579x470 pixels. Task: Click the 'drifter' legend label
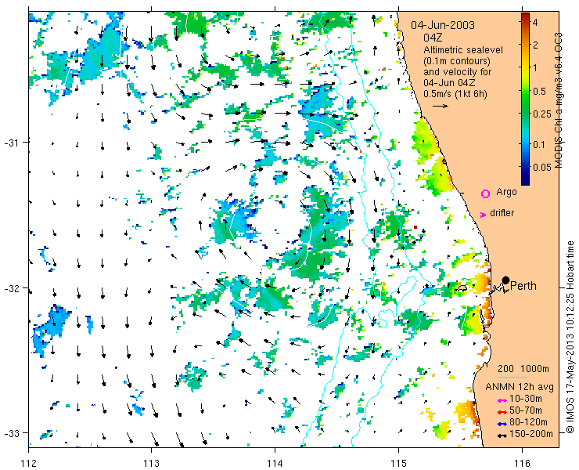502,213
